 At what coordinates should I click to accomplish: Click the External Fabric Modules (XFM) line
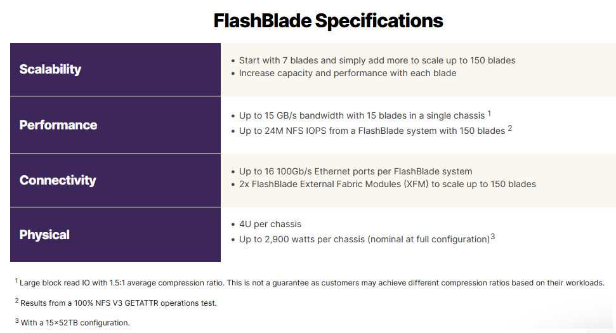[x=388, y=184]
